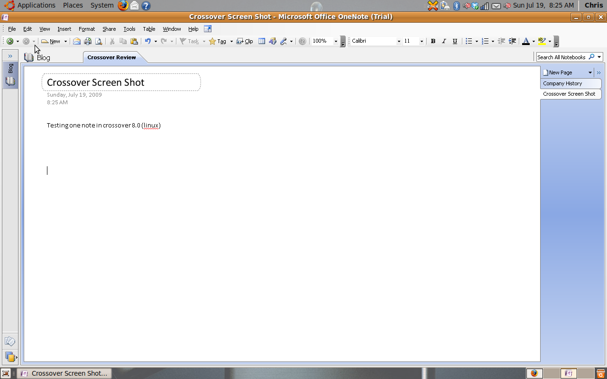Click the Bulleted list icon

point(469,41)
